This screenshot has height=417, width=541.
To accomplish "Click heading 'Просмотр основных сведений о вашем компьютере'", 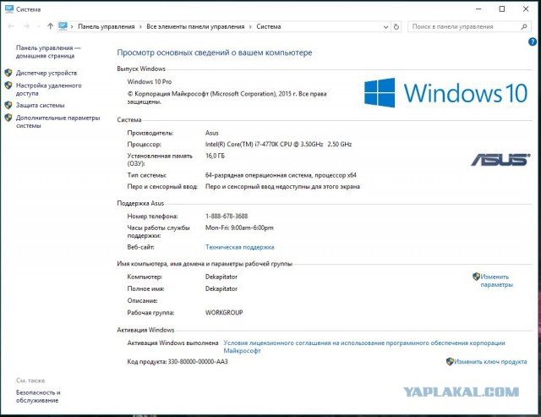I will [x=215, y=52].
